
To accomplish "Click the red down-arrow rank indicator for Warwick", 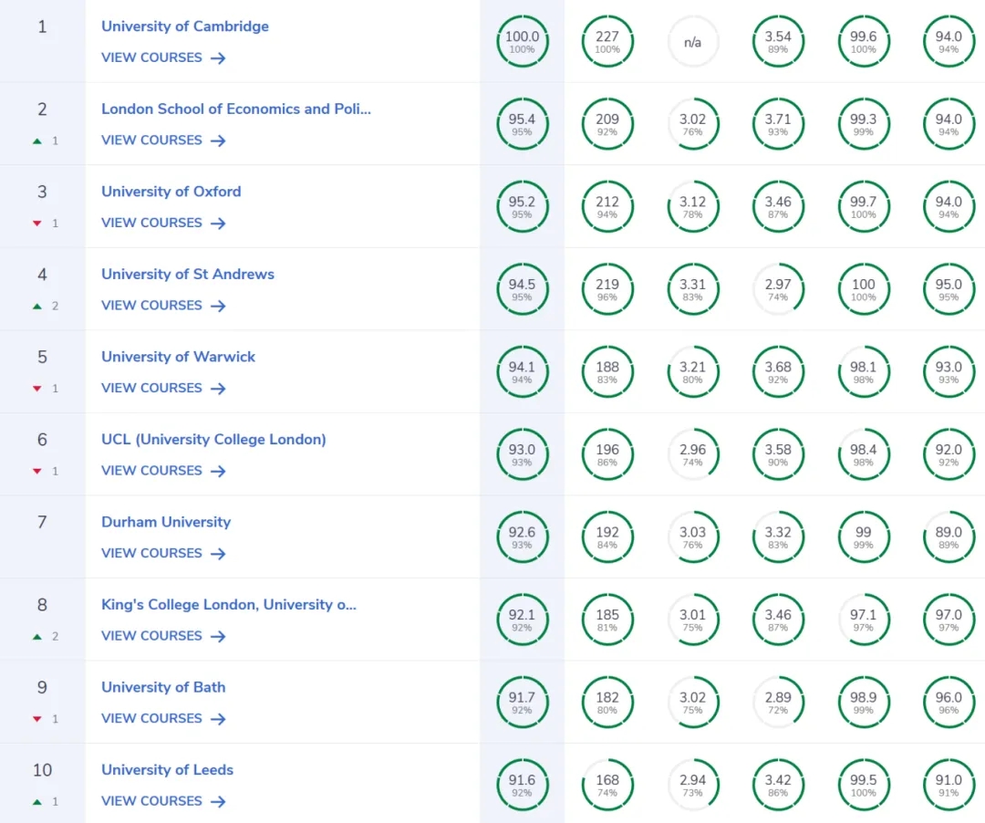I will (x=37, y=389).
